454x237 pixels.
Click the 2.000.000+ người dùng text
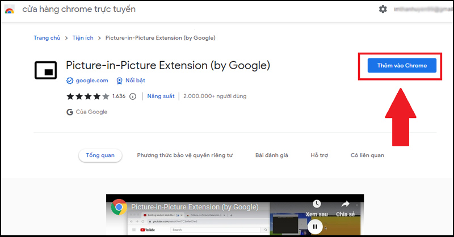point(215,96)
